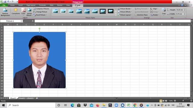Switch to Normal view in status bar

click(x=161, y=101)
